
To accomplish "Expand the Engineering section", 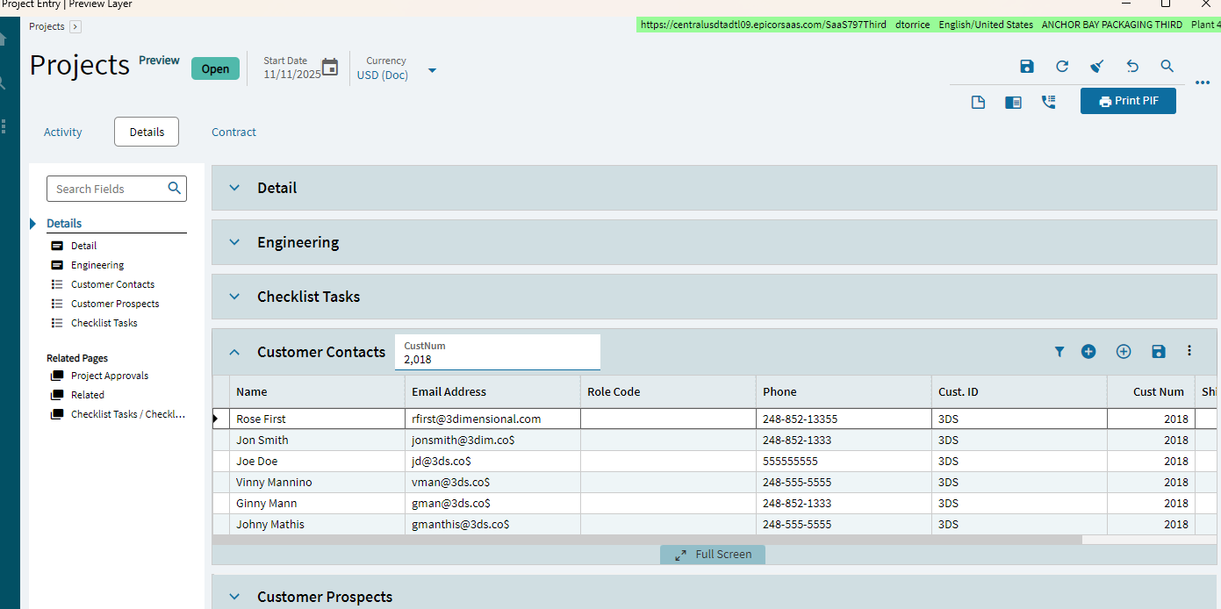I will pyautogui.click(x=234, y=242).
